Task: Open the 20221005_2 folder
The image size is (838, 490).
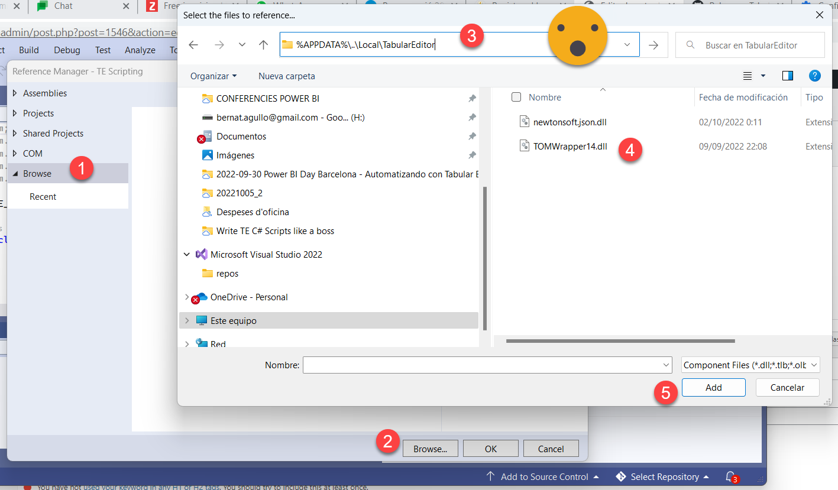Action: (x=239, y=193)
